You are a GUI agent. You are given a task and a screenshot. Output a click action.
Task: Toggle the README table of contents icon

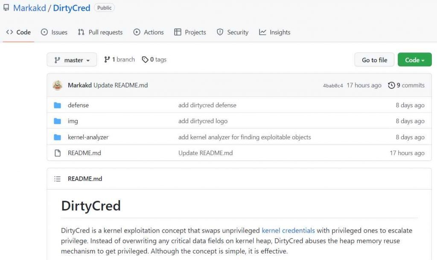(x=58, y=178)
